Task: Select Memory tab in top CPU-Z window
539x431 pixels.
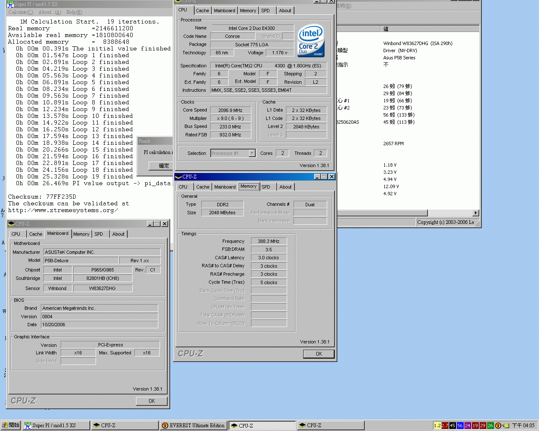Action: pos(248,11)
